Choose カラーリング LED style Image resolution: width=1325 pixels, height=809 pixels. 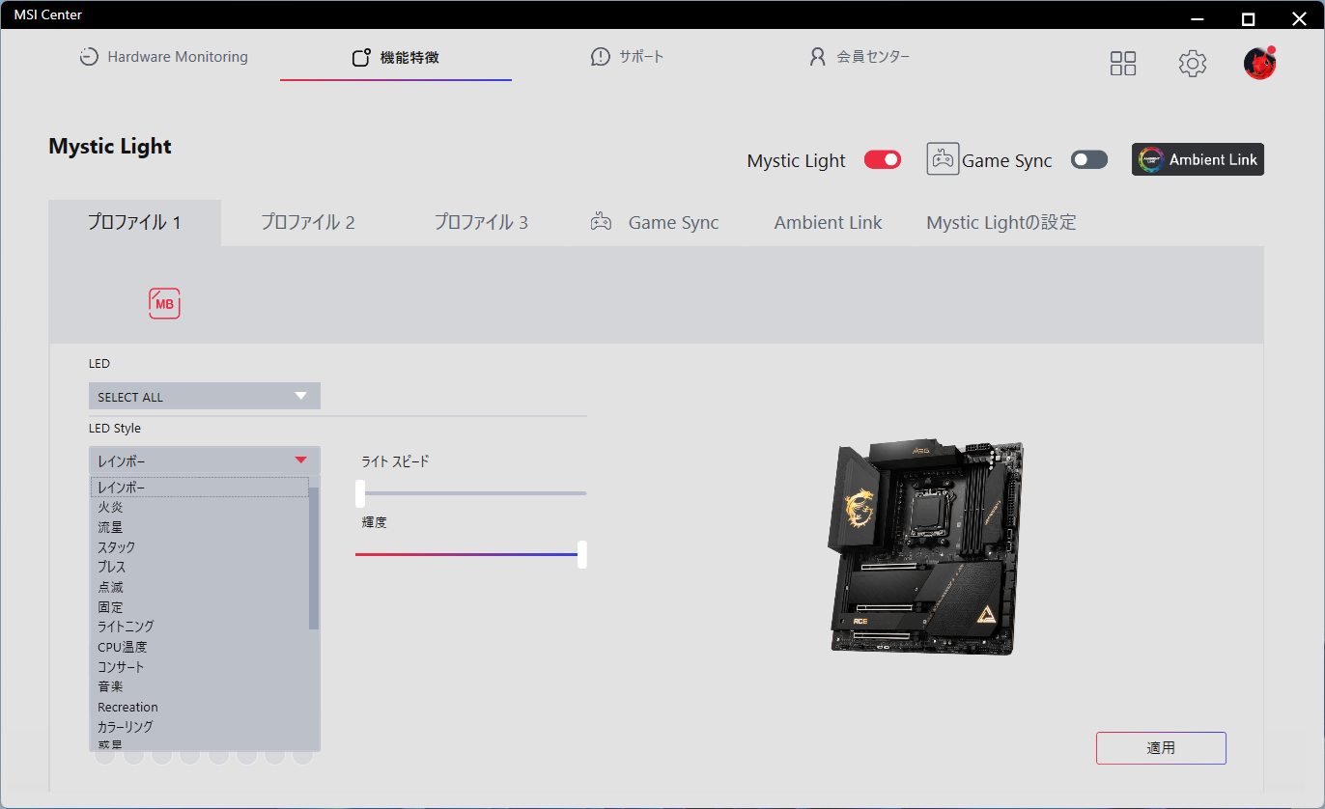click(200, 726)
